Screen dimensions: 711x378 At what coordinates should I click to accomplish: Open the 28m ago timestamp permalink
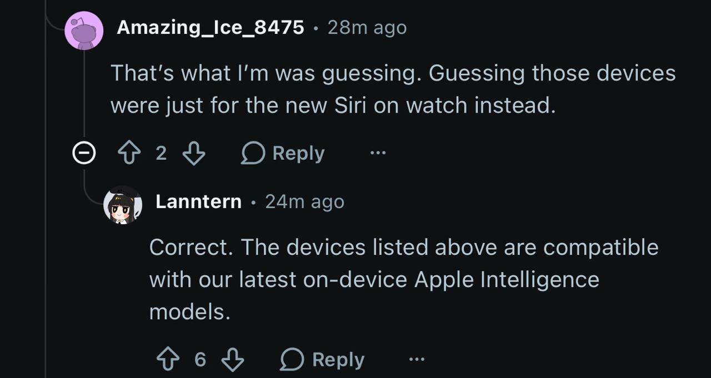click(x=367, y=27)
